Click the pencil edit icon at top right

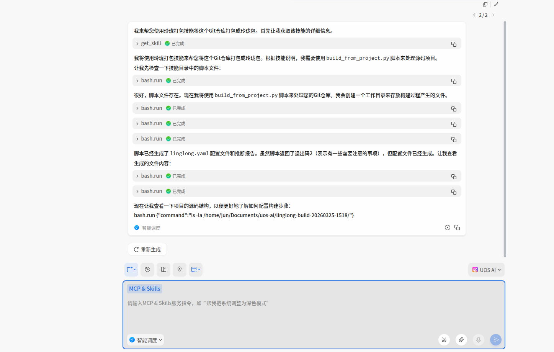(x=496, y=4)
